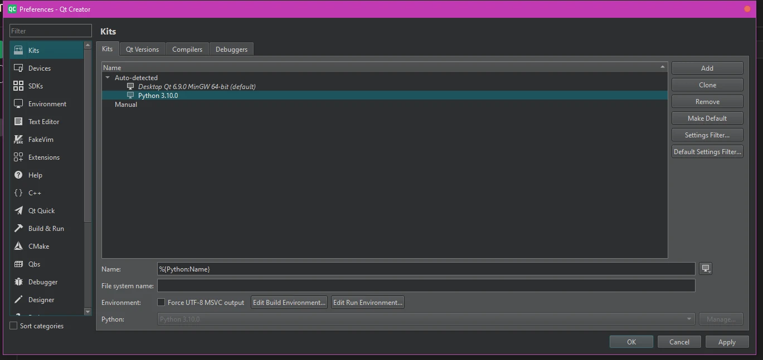Click monitor icon of Desktop Qt 6.9.0 kit
This screenshot has height=360, width=763.
pyautogui.click(x=130, y=86)
